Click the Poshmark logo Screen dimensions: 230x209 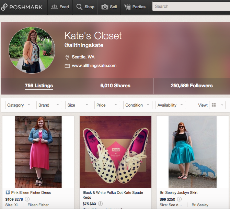[x=22, y=7]
